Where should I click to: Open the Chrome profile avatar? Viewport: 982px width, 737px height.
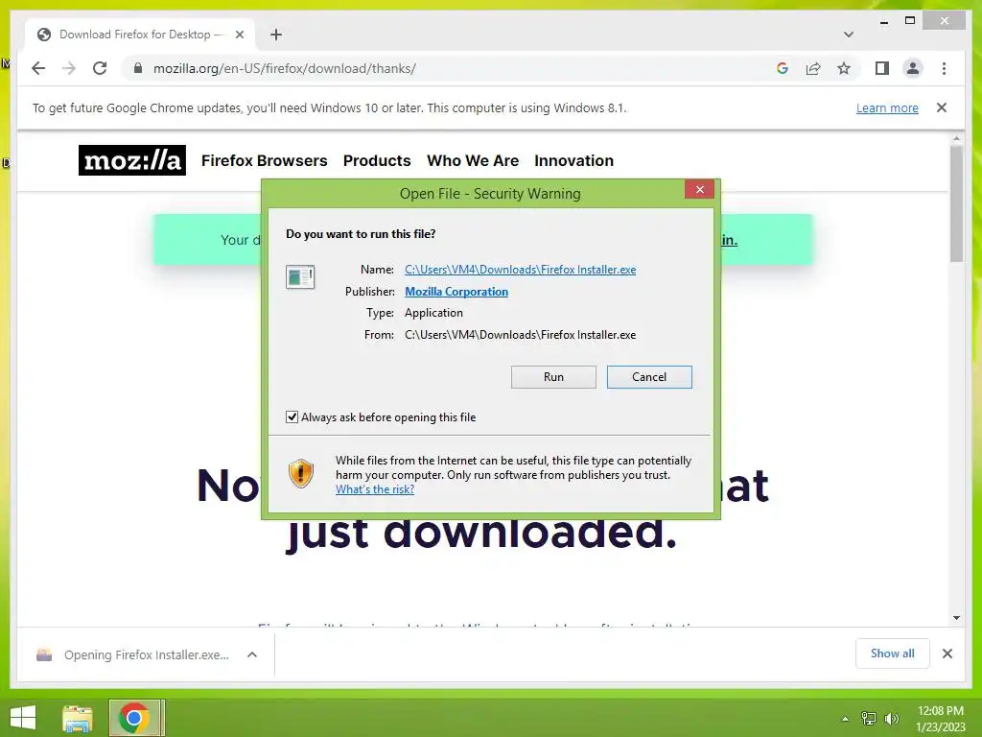[913, 68]
